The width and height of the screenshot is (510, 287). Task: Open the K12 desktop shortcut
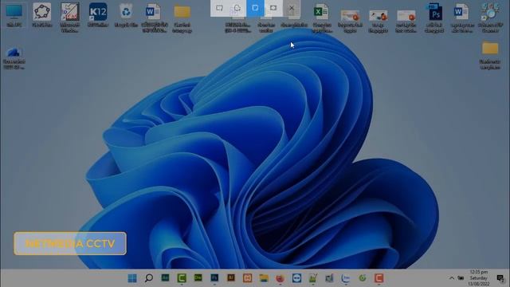97,15
